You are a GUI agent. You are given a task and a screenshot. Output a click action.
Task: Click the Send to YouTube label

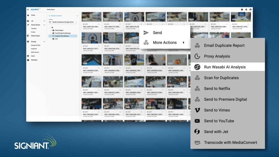point(219,121)
